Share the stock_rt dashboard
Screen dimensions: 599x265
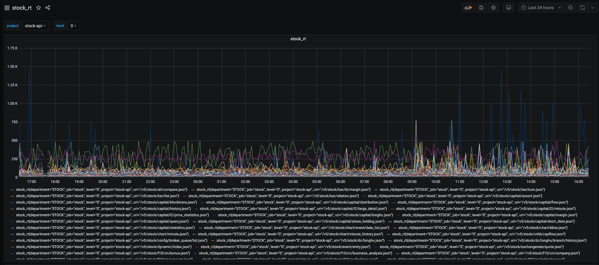pyautogui.click(x=48, y=8)
